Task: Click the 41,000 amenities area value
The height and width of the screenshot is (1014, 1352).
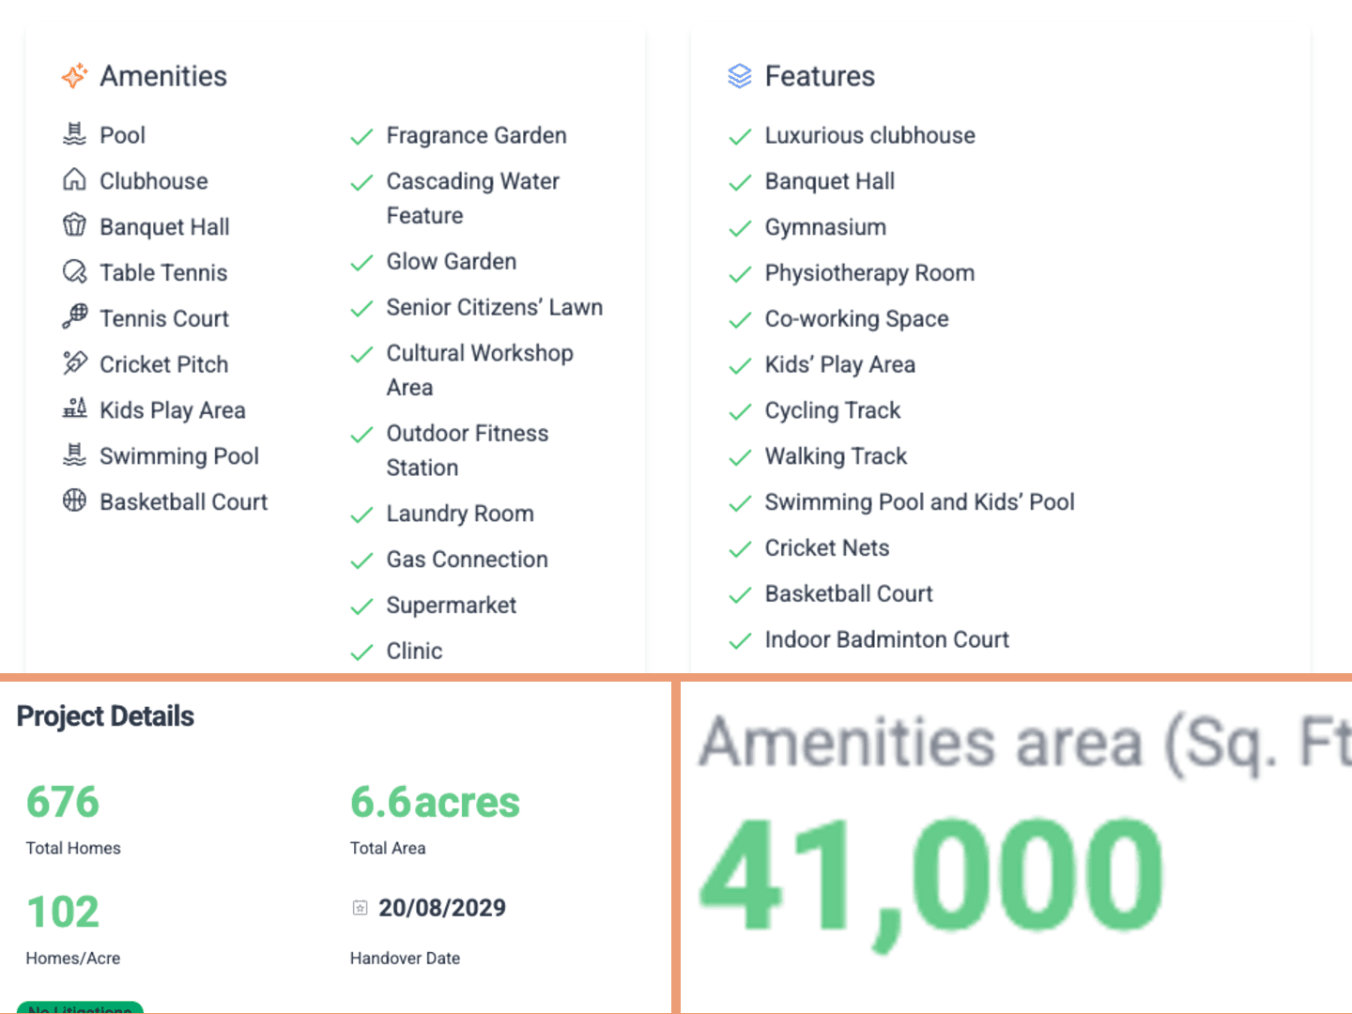Action: pos(931,876)
